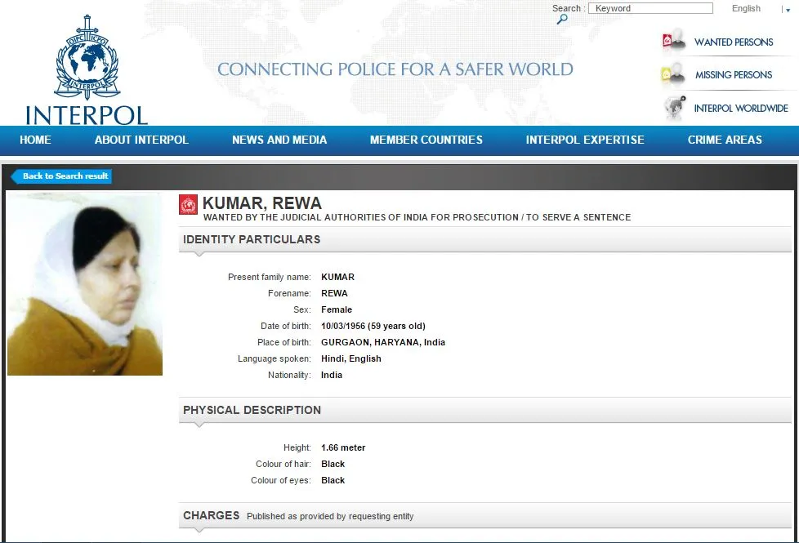799x543 pixels.
Task: Select the family name value KUMAR
Action: [x=338, y=277]
